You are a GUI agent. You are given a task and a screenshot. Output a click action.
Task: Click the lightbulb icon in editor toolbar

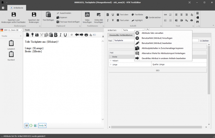coord(32,35)
